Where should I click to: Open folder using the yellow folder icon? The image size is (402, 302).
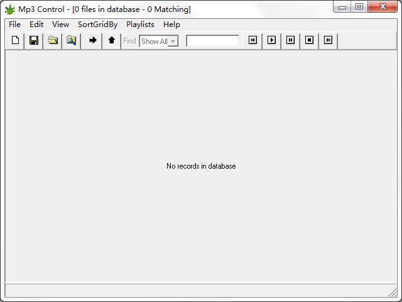click(x=53, y=40)
